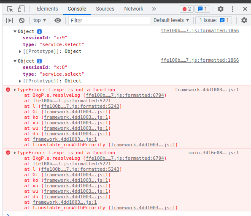Expand Prototype of the x:8 Object
This screenshot has width=251, height=216.
tap(20, 81)
